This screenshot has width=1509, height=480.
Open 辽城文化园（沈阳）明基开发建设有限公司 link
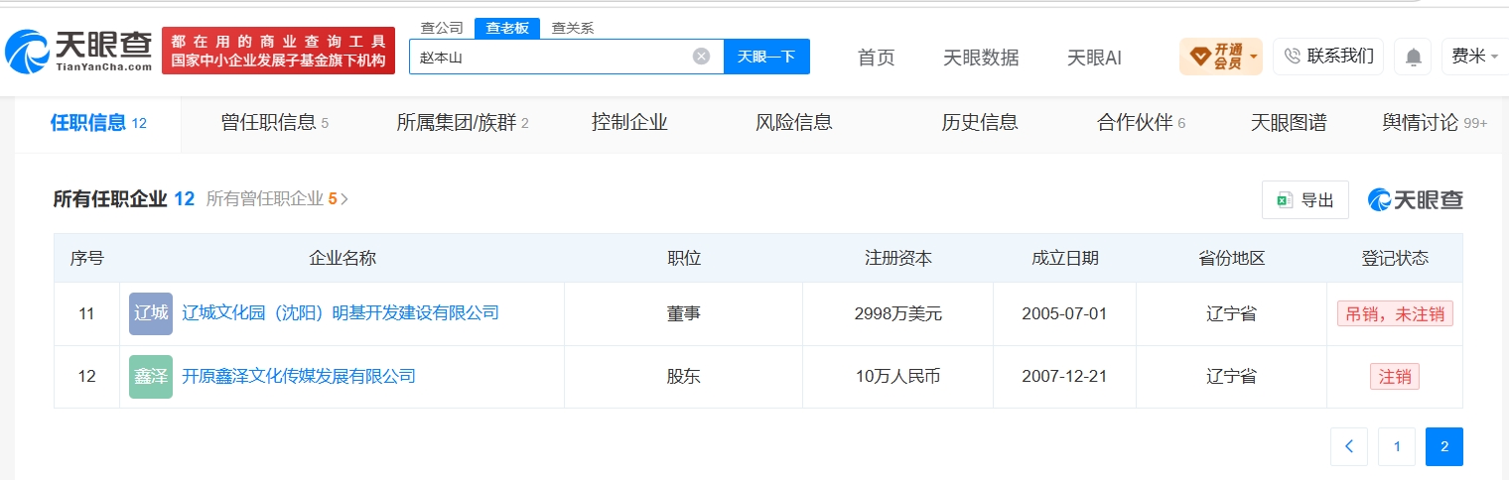pos(341,313)
